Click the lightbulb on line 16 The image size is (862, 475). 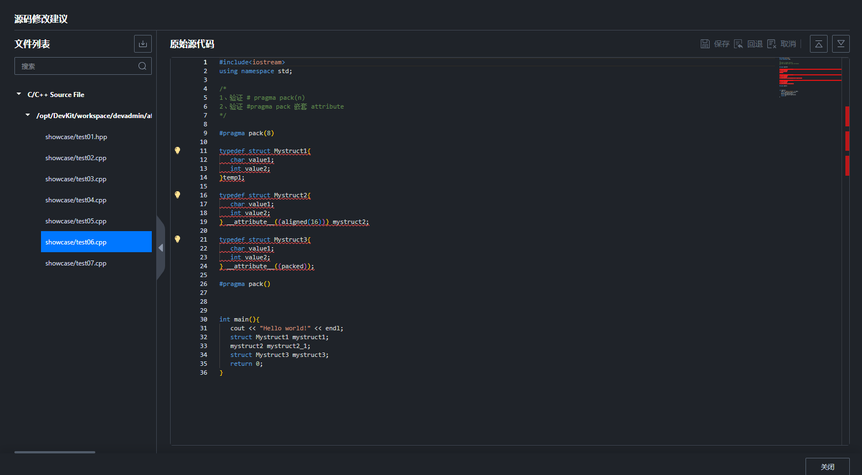pos(177,195)
